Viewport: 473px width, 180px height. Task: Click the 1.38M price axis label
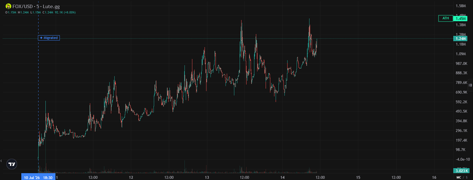coord(461,25)
